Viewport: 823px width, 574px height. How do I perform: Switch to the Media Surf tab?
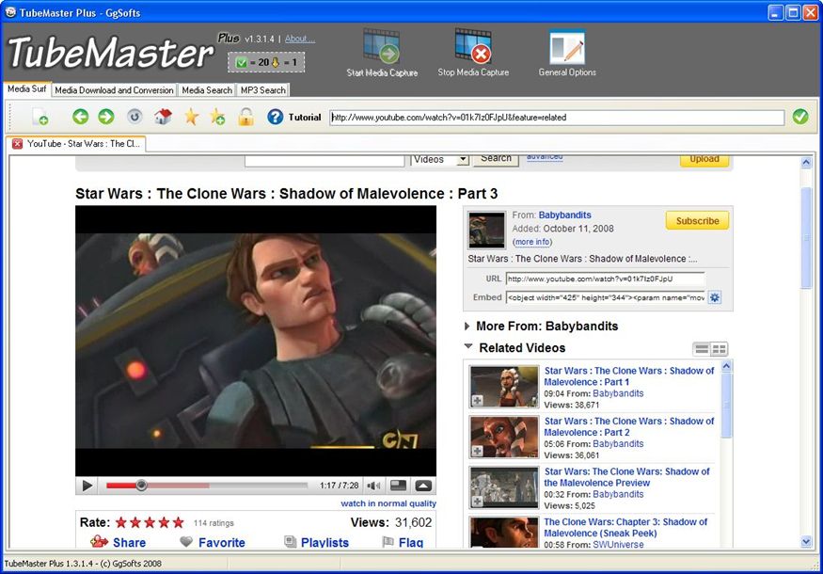[x=26, y=88]
